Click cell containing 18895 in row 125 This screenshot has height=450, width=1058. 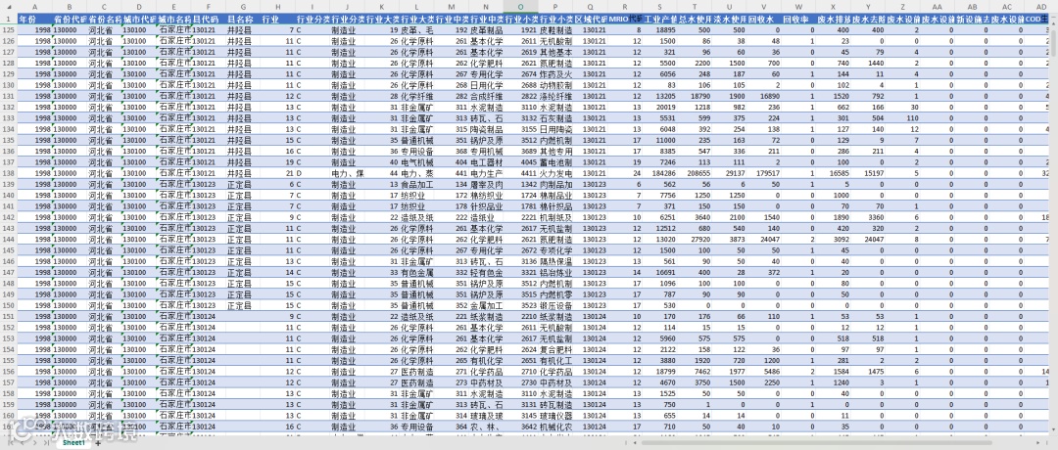[660, 30]
